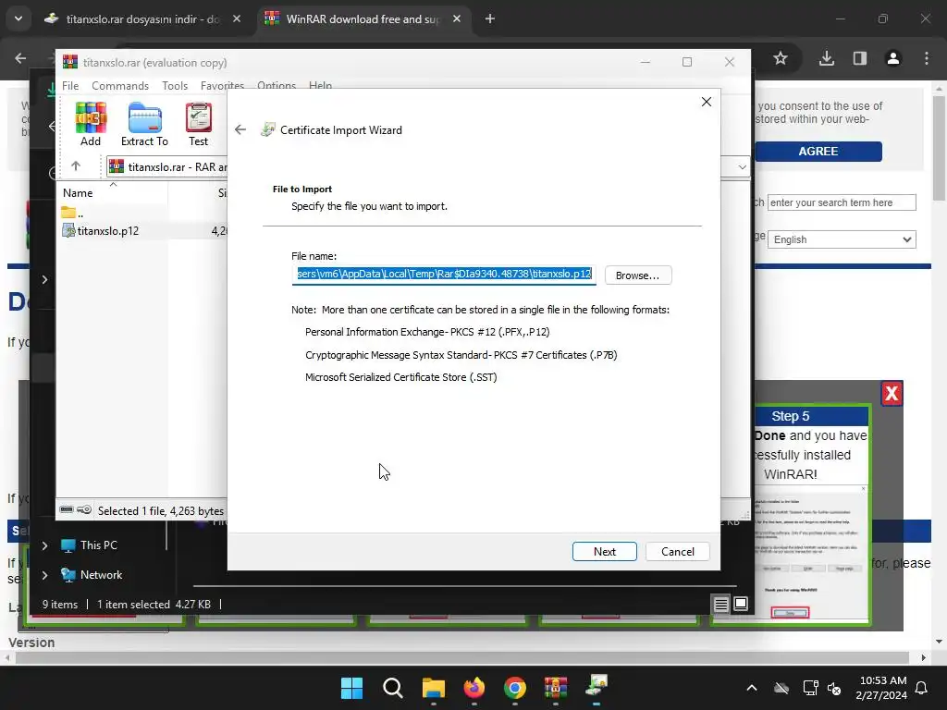Viewport: 947px width, 710px height.
Task: Open the browser tab search dropdown
Action: tap(18, 18)
